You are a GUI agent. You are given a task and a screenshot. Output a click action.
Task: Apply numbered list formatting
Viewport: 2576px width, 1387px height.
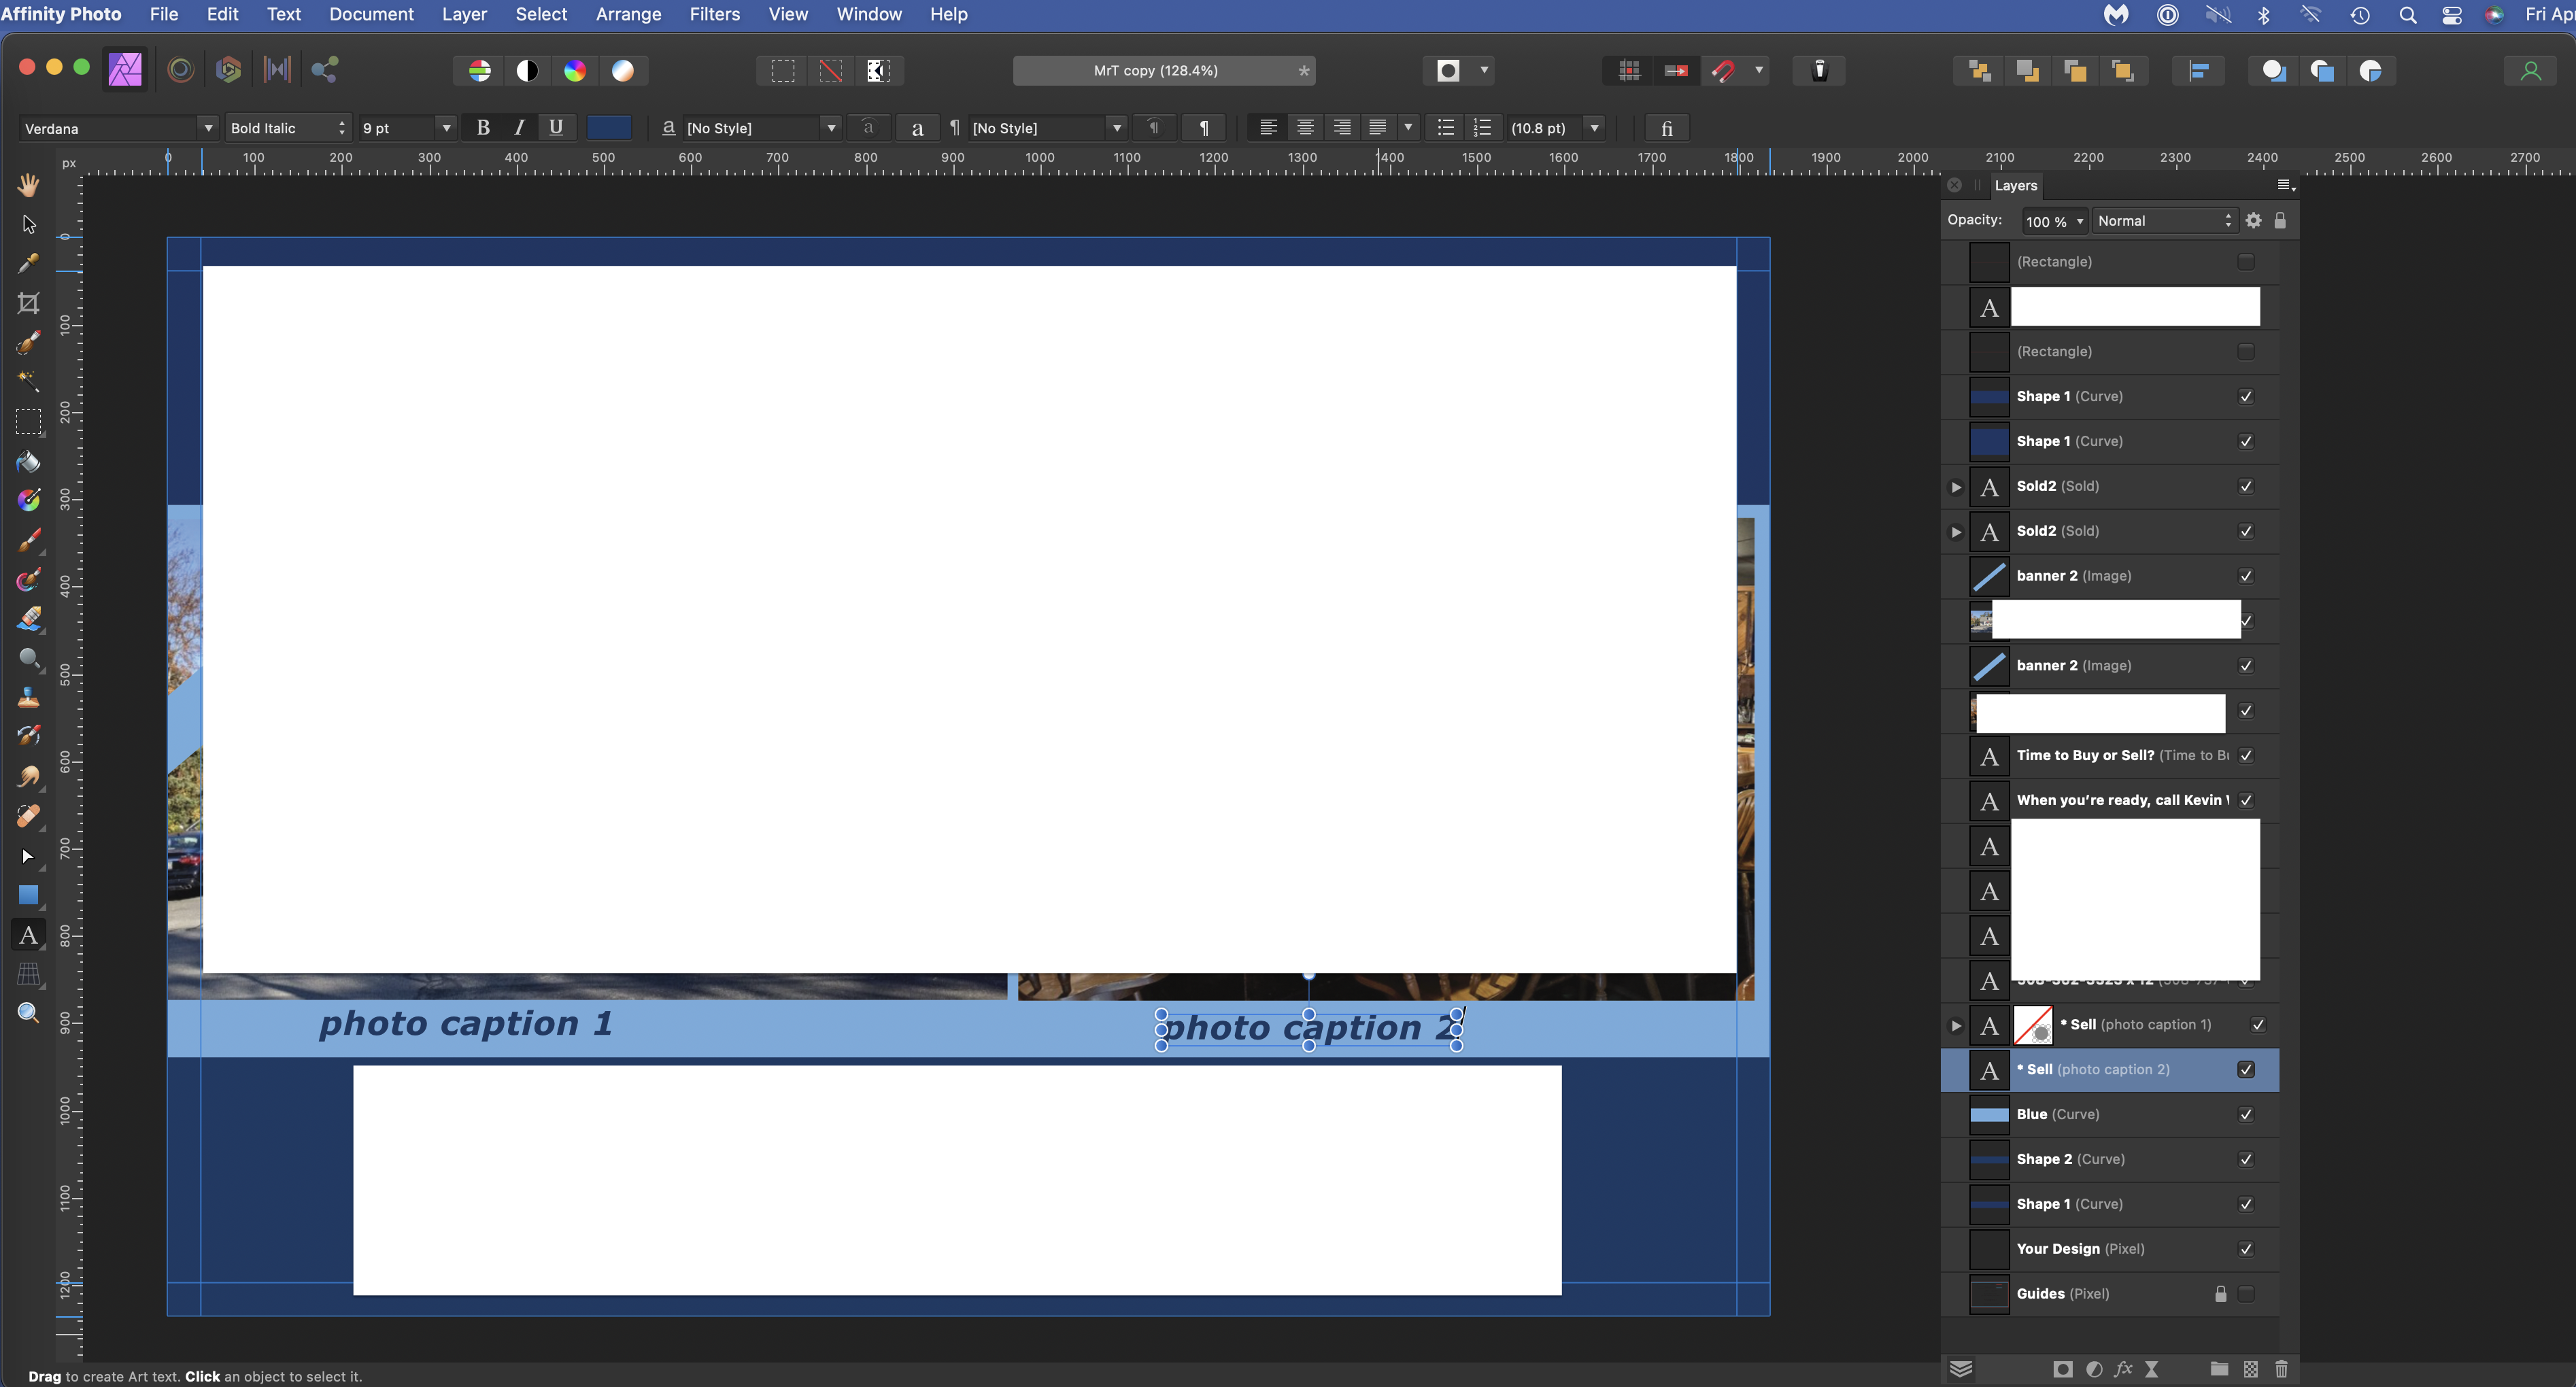pos(1482,127)
